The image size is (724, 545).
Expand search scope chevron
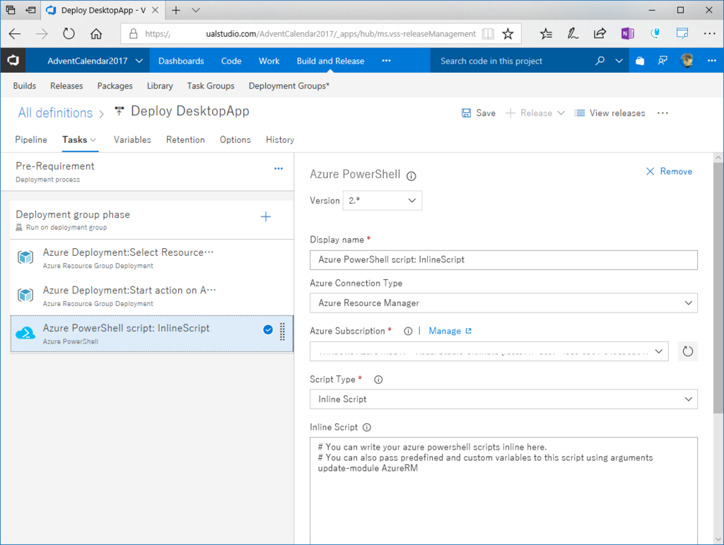619,61
